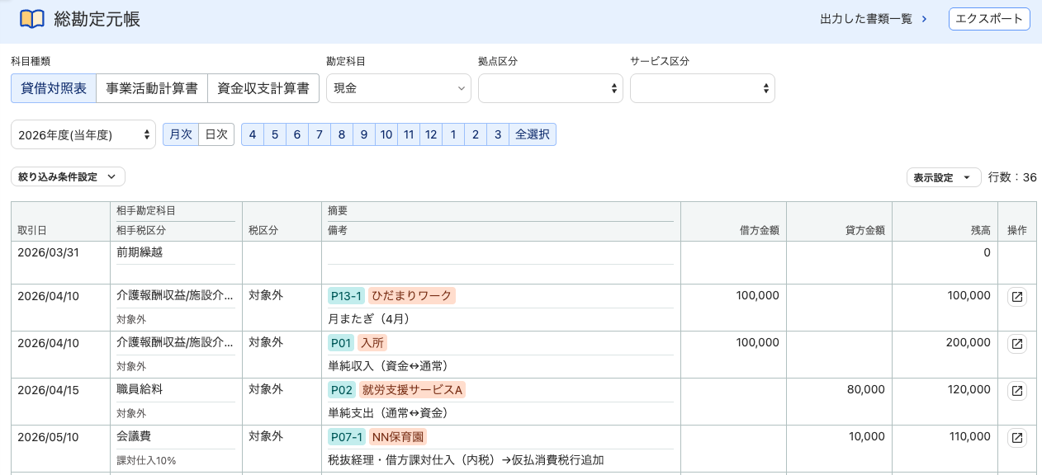
Task: Toggle month 6 in period selector
Action: click(x=297, y=134)
